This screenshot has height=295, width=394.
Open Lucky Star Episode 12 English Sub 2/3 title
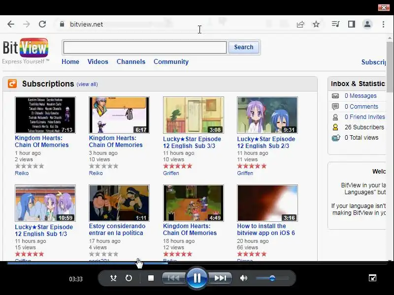tap(266, 142)
